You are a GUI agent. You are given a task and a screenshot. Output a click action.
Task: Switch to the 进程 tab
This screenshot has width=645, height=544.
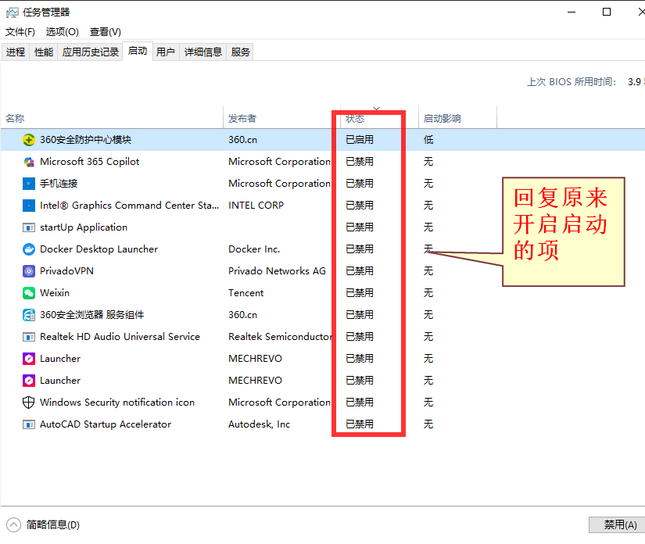pyautogui.click(x=16, y=52)
